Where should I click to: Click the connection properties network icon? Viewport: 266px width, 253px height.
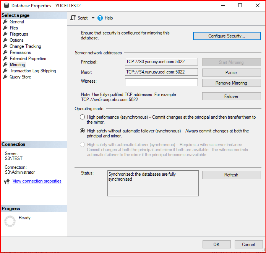pos(6,181)
